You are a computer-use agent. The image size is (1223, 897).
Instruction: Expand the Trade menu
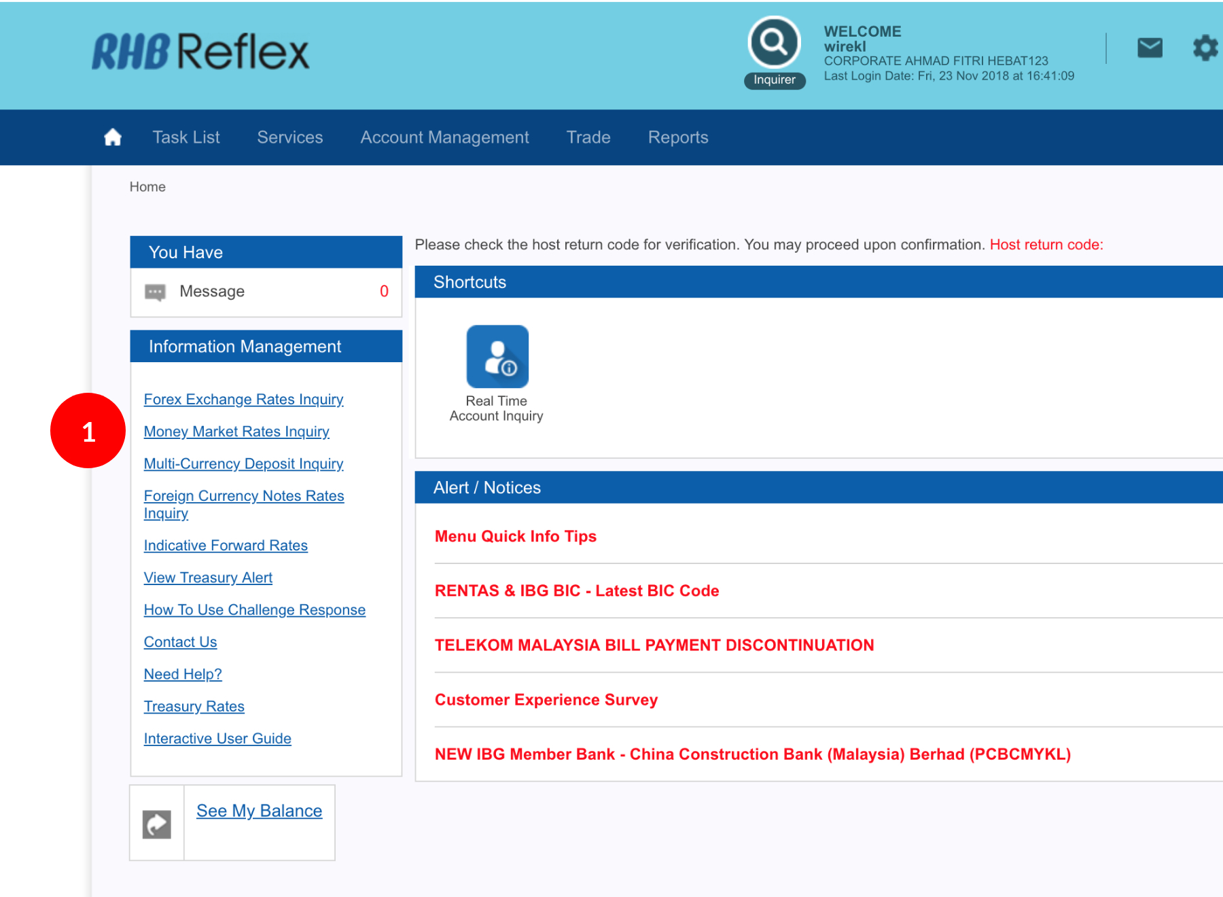coord(588,137)
